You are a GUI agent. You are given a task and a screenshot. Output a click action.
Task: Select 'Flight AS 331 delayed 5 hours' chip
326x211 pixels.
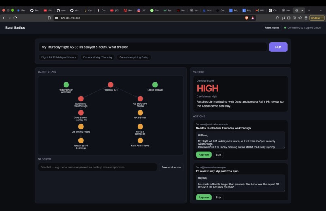59,57
